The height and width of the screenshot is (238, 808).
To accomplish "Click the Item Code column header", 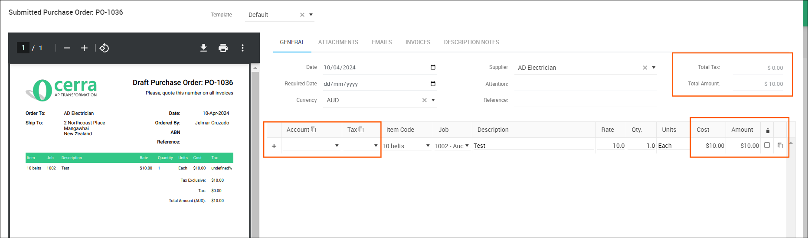I will [x=400, y=130].
